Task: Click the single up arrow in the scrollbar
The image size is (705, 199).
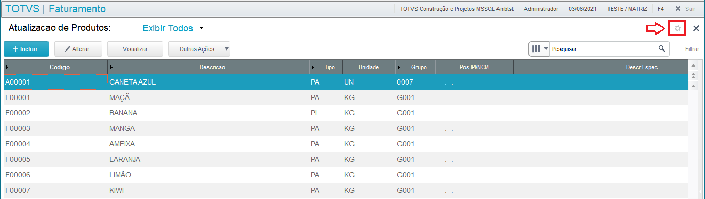Action: click(694, 86)
